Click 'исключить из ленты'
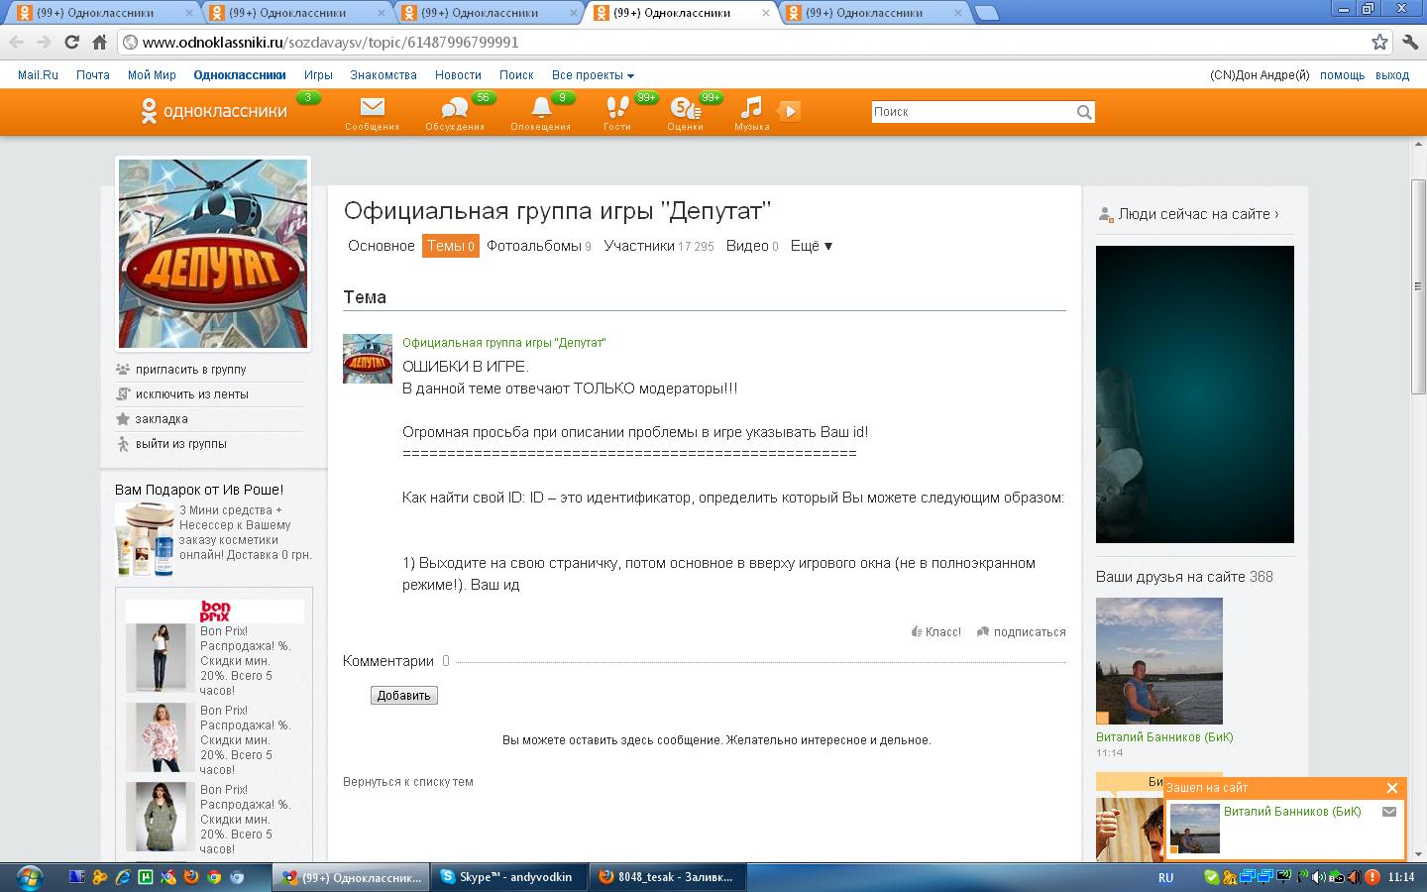Viewport: 1427px width, 892px height. [x=192, y=394]
